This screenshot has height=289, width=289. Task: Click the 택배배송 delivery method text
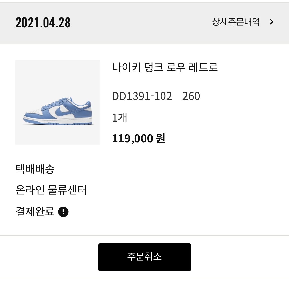tap(35, 169)
